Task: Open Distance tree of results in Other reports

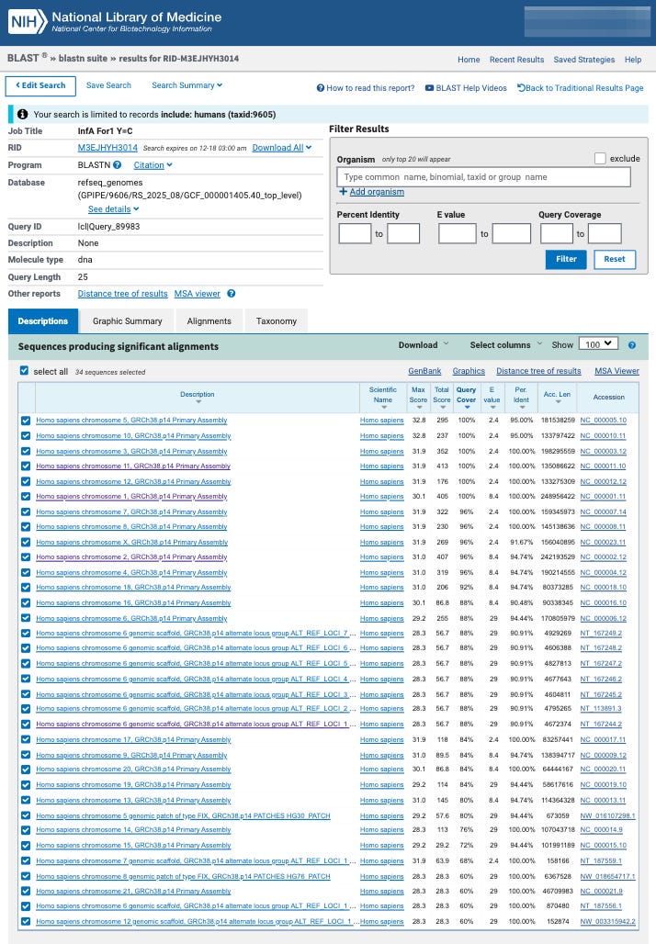Action: 122,294
